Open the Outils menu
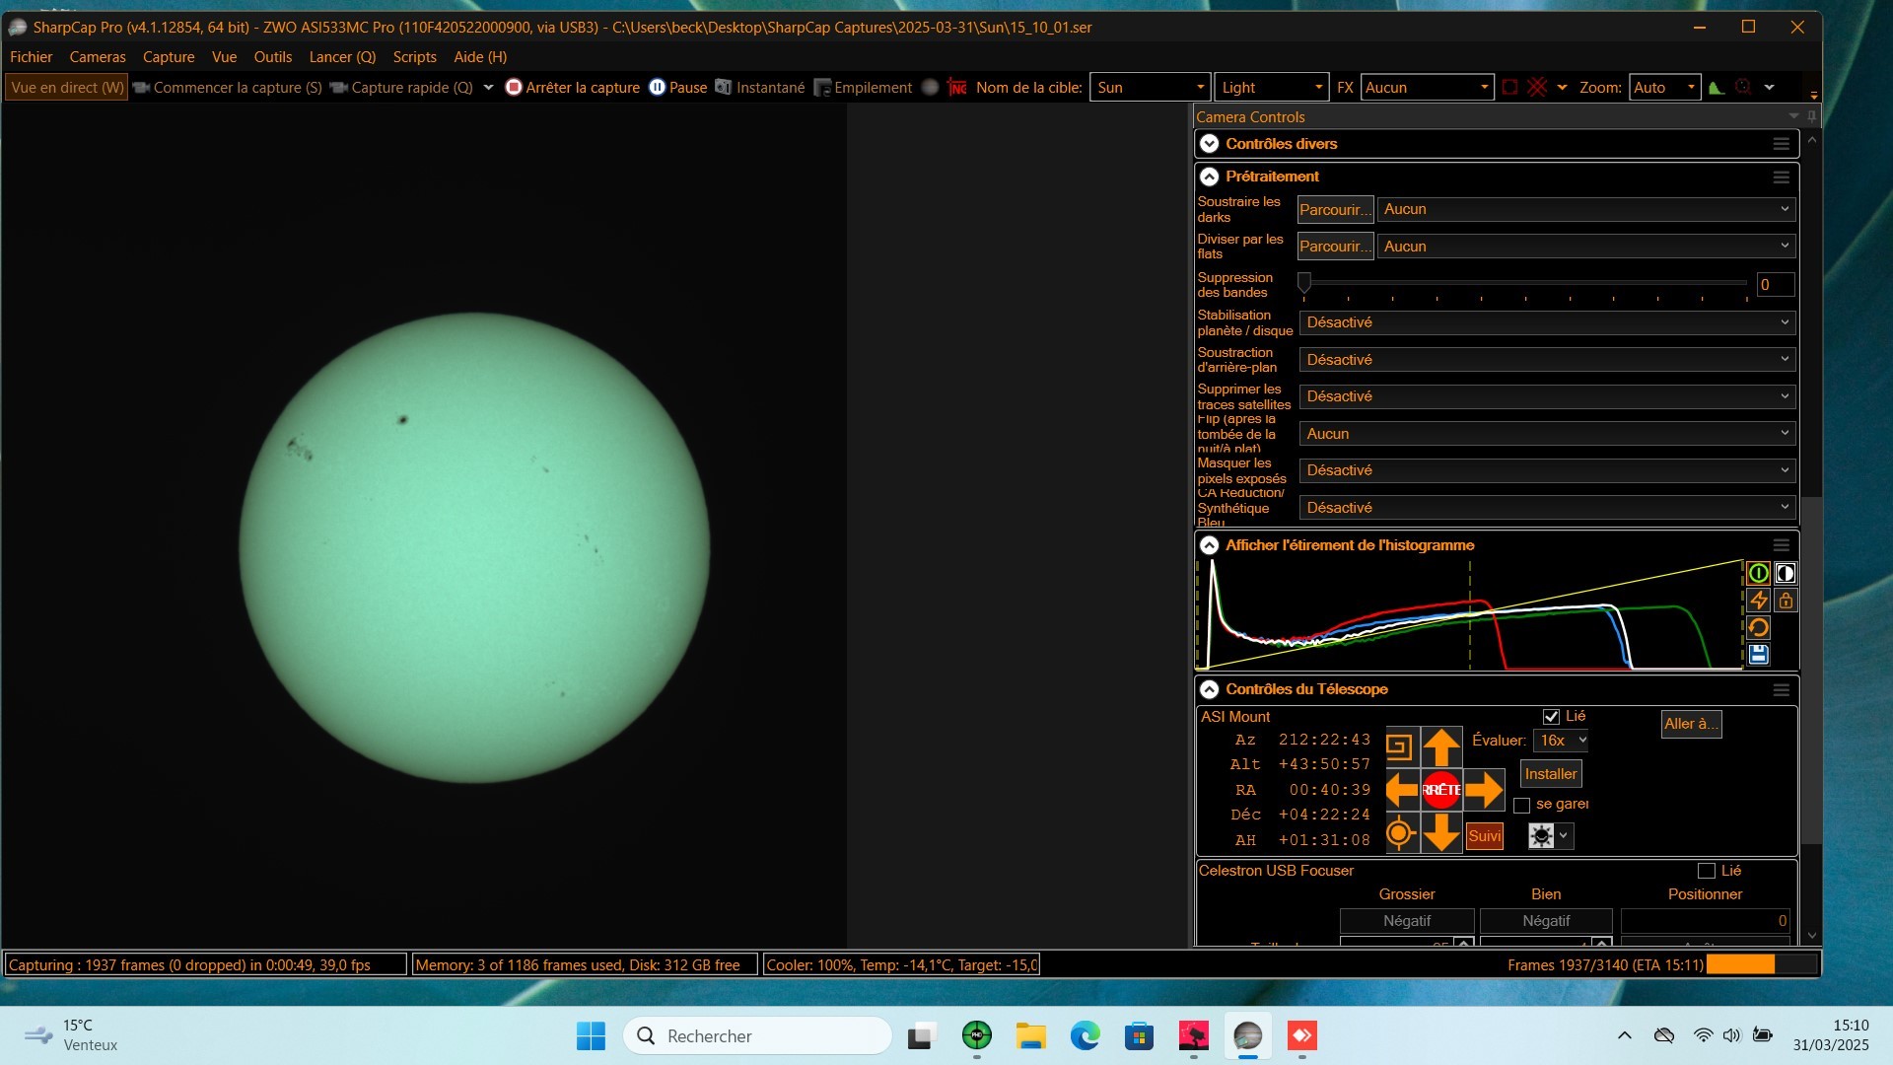This screenshot has height=1065, width=1893. tap(273, 57)
